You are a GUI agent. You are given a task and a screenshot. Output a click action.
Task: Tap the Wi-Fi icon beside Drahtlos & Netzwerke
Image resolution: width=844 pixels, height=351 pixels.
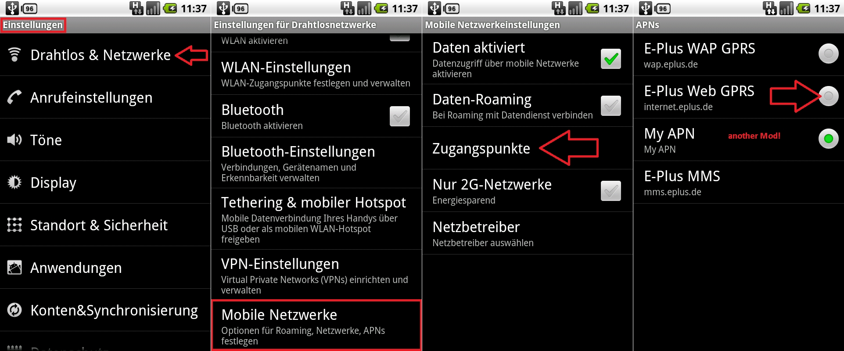[x=14, y=54]
